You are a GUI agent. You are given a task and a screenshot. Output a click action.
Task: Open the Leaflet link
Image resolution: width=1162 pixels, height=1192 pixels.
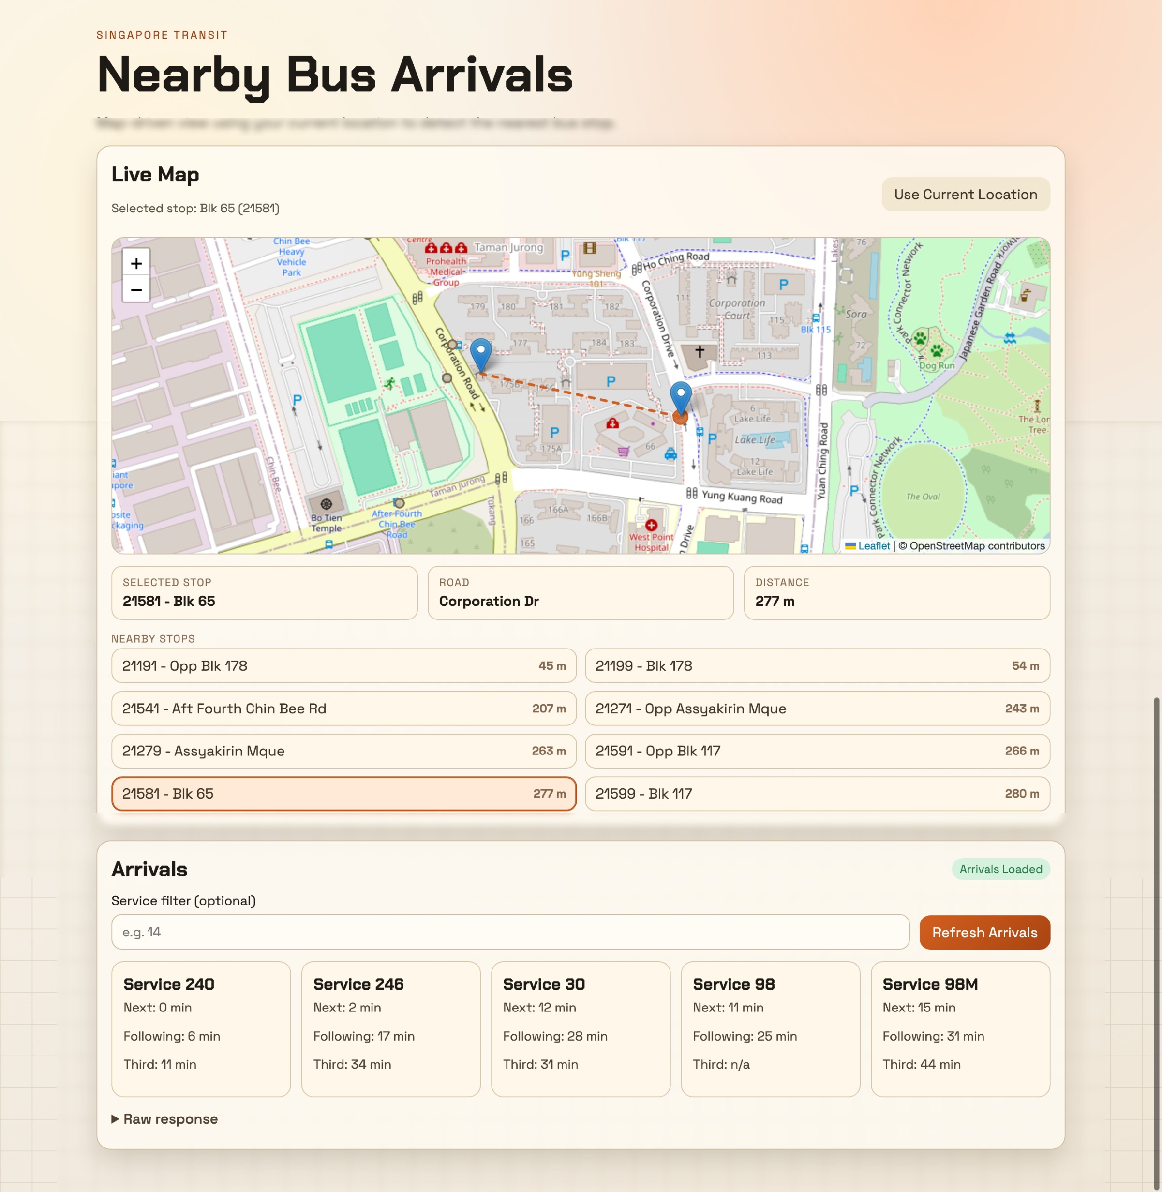[x=874, y=546]
